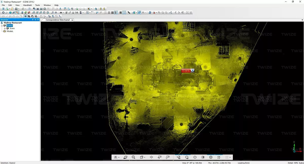Click the zoom magnifier in bottom toolbar
Image resolution: width=304 pixels, height=164 pixels.
click(134, 157)
